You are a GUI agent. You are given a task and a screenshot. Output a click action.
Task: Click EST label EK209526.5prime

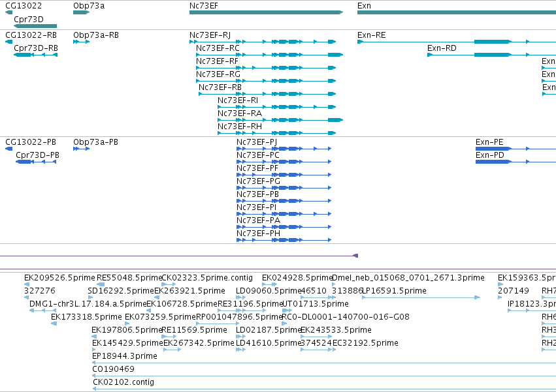click(59, 278)
